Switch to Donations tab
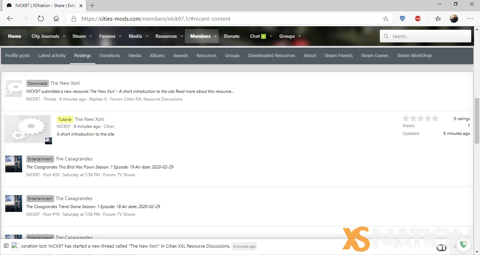The width and height of the screenshot is (480, 255). [110, 55]
